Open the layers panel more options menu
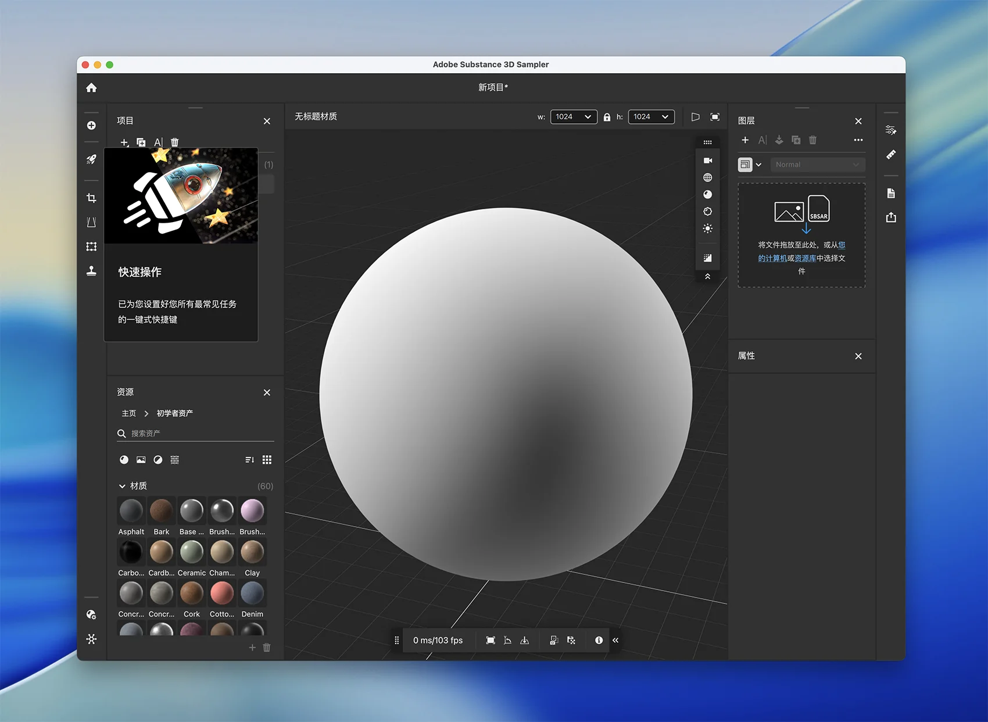This screenshot has width=988, height=722. click(858, 140)
